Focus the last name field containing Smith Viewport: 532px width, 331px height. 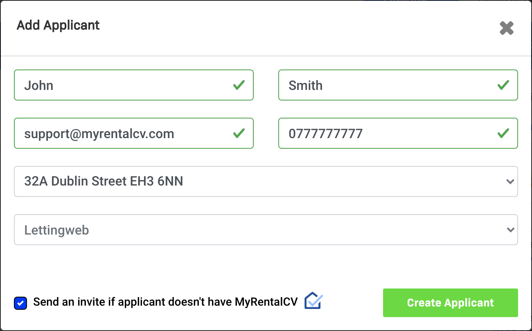[385, 85]
